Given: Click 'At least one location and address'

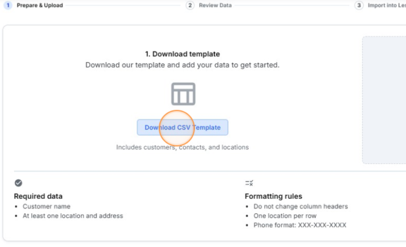Looking at the screenshot, I should 73,216.
